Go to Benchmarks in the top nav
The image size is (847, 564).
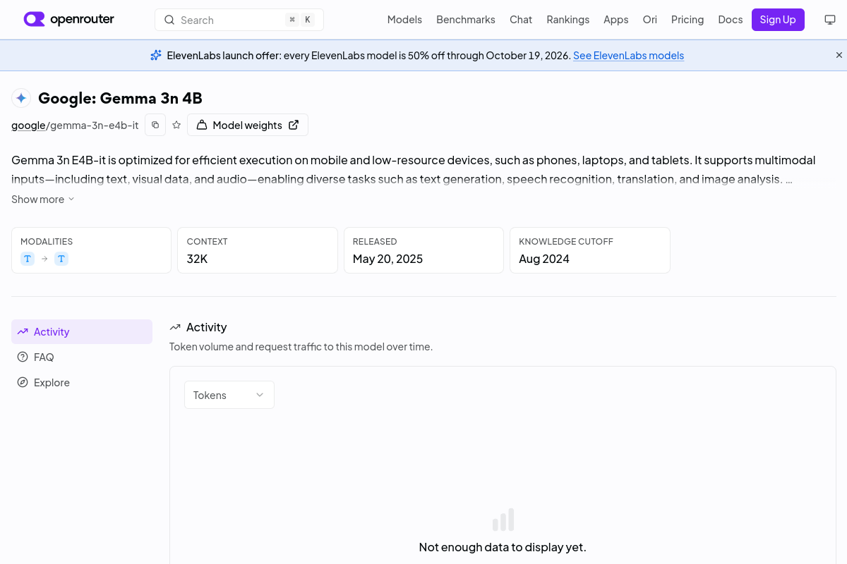(x=466, y=20)
